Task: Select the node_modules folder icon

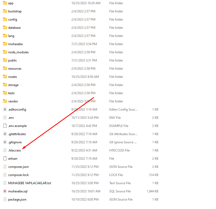Action: 5,52
